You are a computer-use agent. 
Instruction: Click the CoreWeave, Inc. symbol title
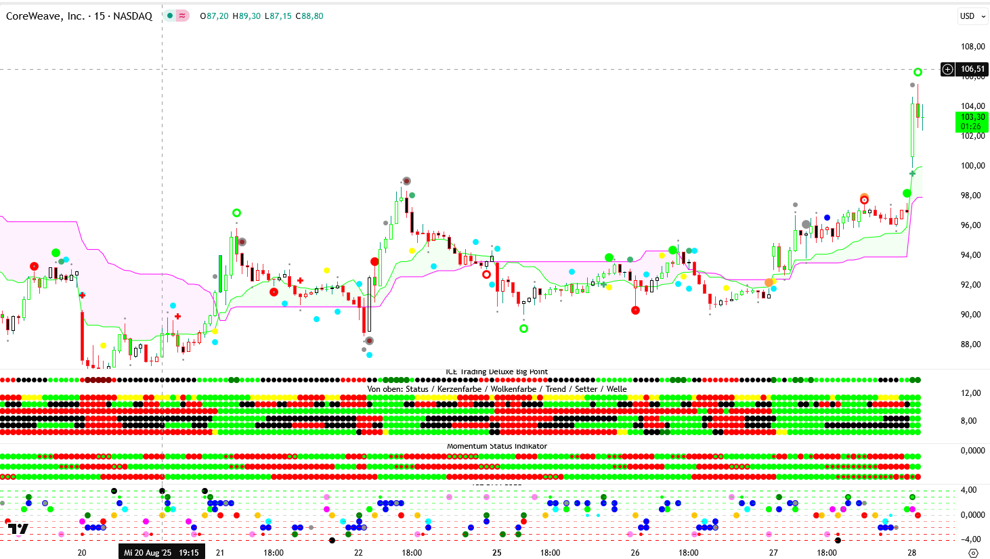[79, 16]
